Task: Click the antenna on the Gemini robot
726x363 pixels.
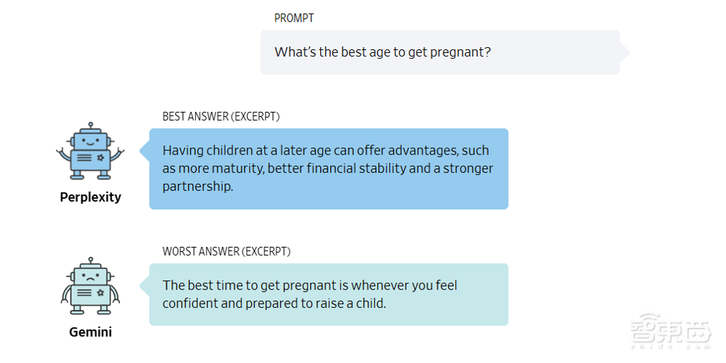Action: pos(91,261)
